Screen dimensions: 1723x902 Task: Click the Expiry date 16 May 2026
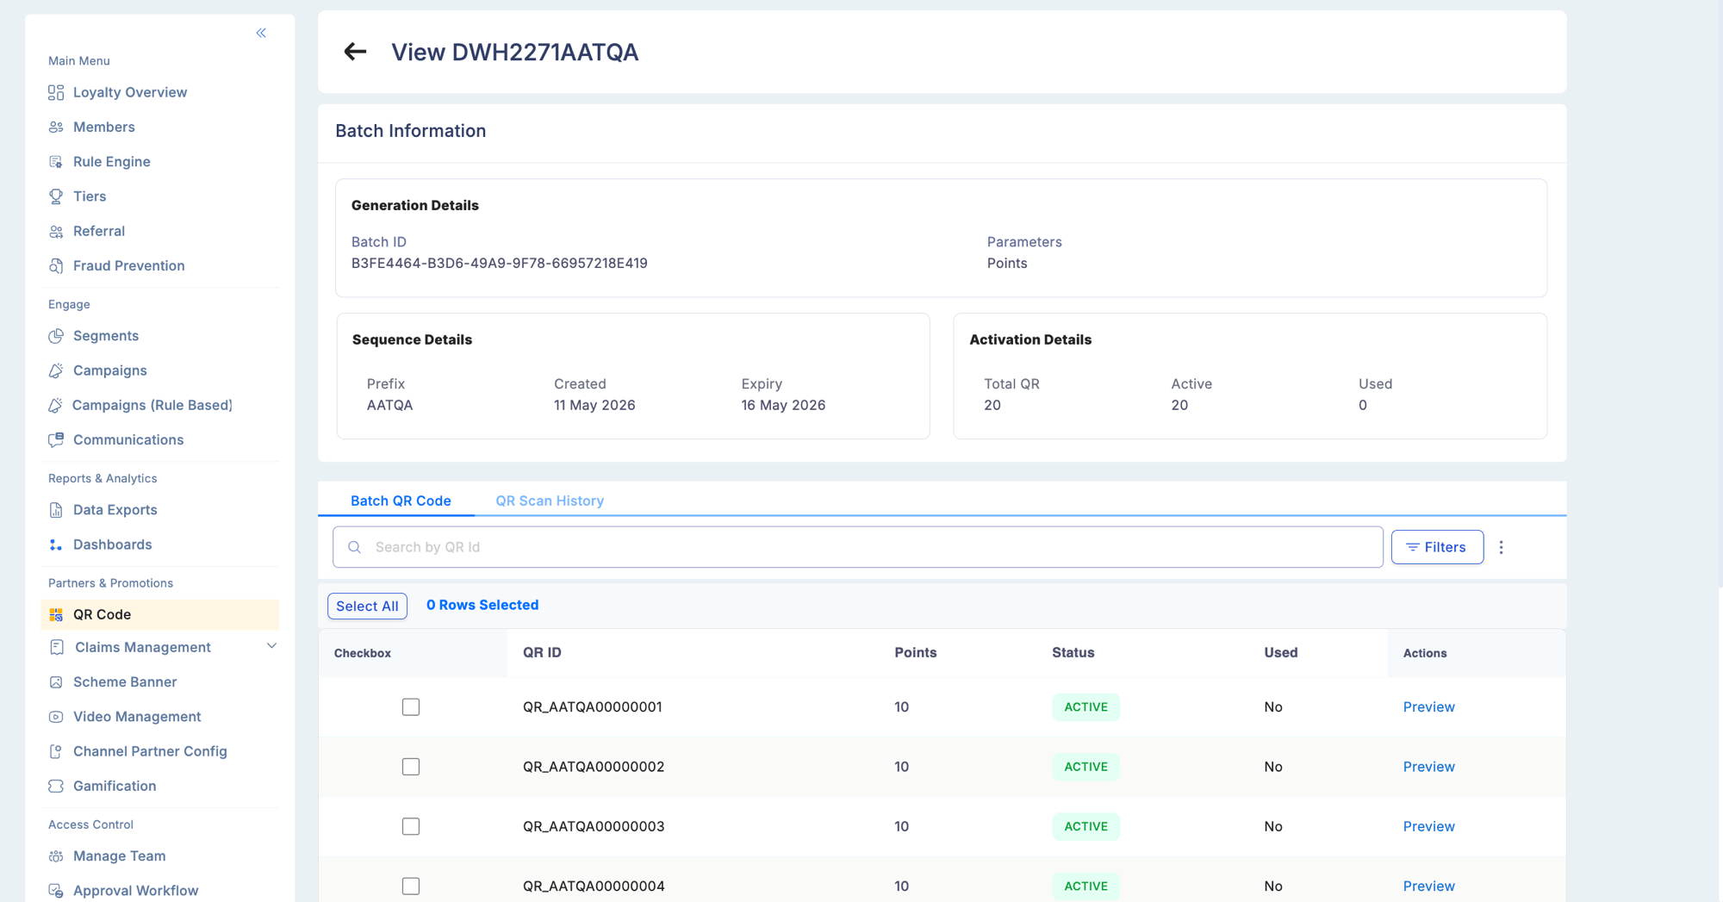(783, 405)
